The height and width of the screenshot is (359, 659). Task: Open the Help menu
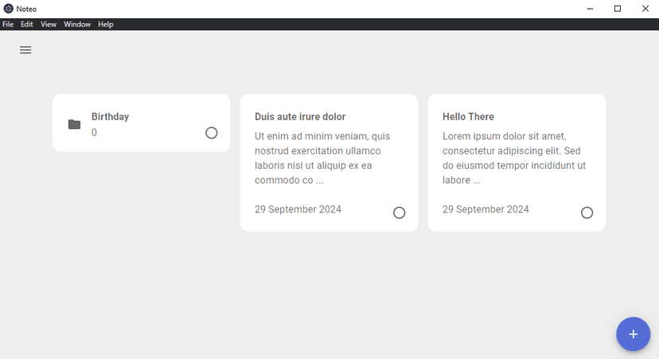click(x=106, y=25)
